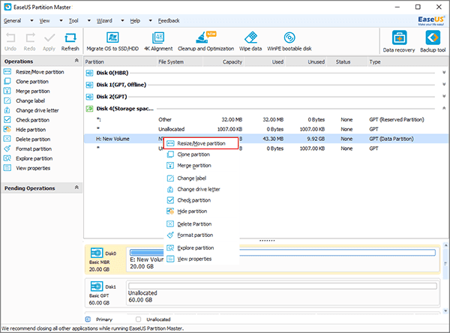Image resolution: width=450 pixels, height=333 pixels.
Task: Open Cleanup and Optimization
Action: pyautogui.click(x=205, y=42)
